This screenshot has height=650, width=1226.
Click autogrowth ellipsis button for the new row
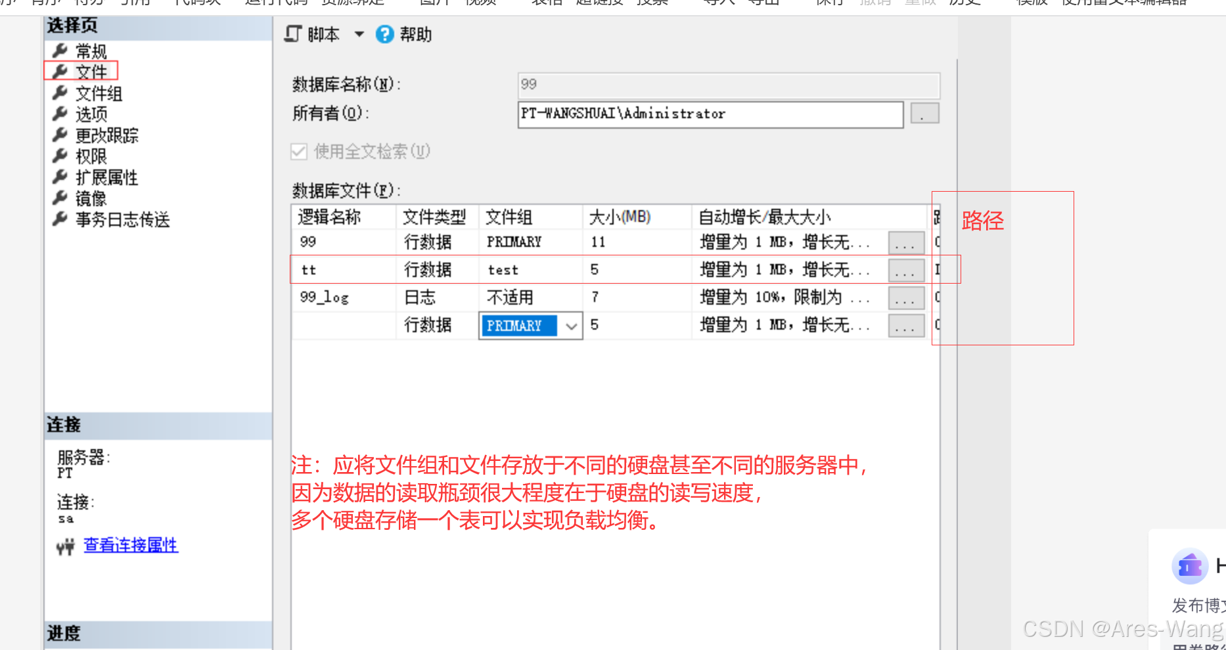point(905,325)
